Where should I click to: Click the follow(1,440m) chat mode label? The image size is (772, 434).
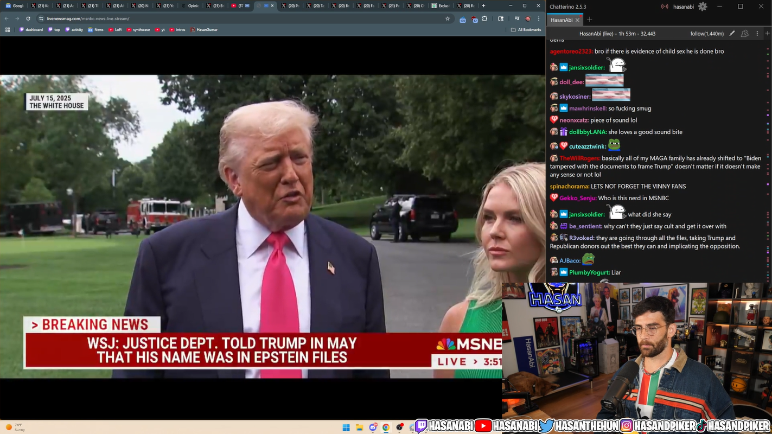[707, 34]
